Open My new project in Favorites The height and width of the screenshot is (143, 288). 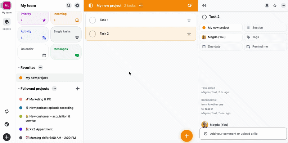(49, 78)
